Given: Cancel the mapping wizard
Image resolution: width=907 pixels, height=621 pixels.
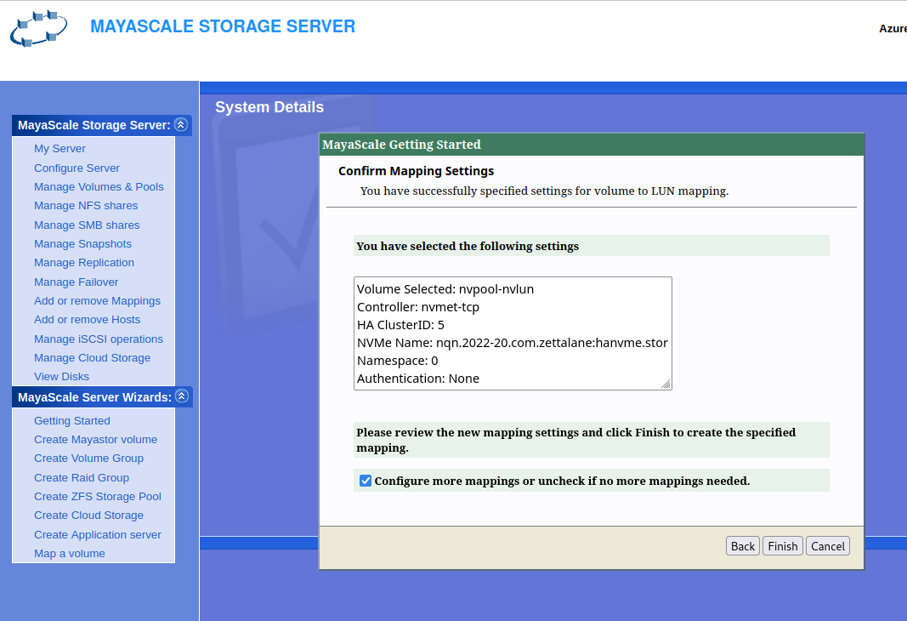Looking at the screenshot, I should 827,546.
